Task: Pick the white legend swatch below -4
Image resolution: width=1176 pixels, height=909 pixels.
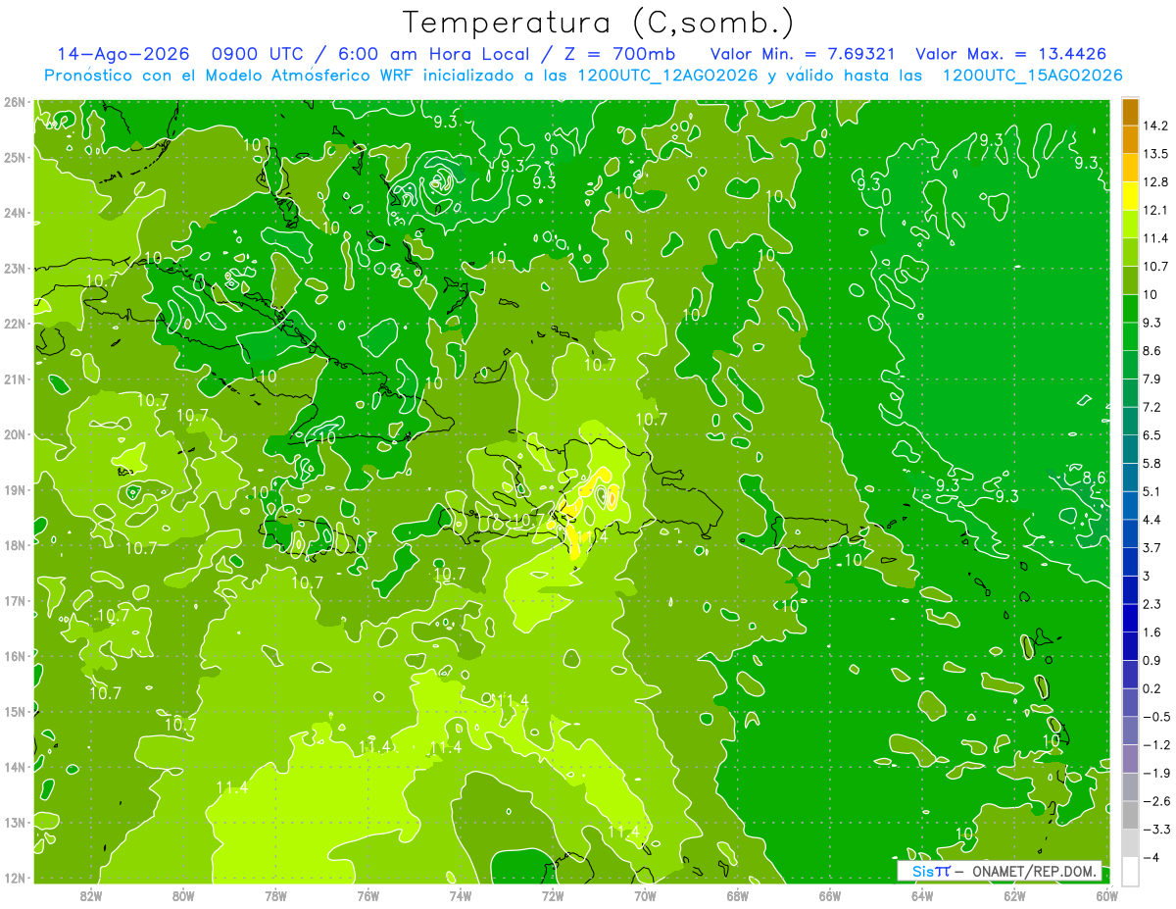Action: pos(1130,871)
